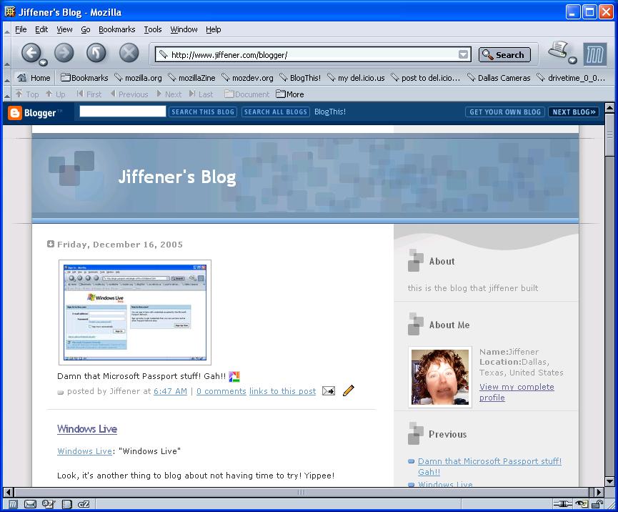The width and height of the screenshot is (618, 512).
Task: Click the Stop loading button
Action: click(129, 52)
